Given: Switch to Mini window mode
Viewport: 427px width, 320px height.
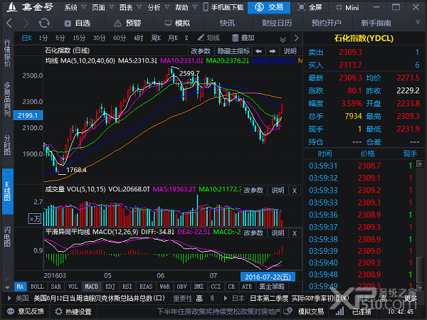Looking at the screenshot, I should 348,7.
